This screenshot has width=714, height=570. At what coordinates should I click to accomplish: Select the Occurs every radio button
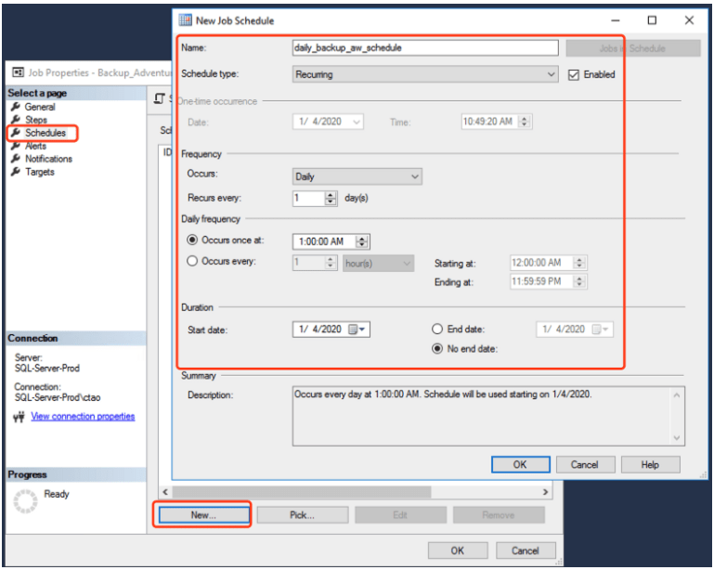click(x=192, y=262)
